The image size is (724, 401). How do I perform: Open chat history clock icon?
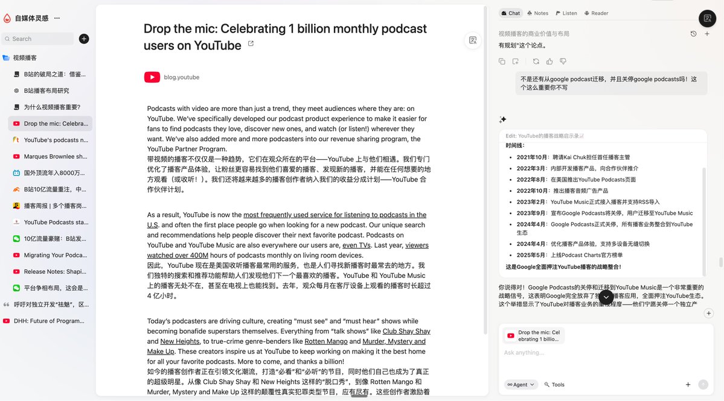click(x=694, y=34)
